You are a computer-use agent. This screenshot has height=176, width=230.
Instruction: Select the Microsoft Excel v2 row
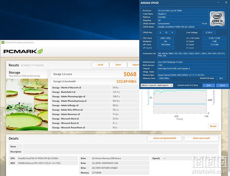(x=95, y=123)
